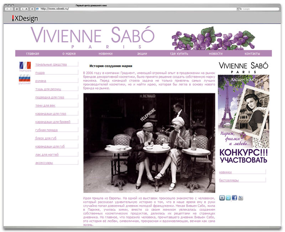Open подводка для глаз category
The image size is (285, 232).
pyautogui.click(x=50, y=97)
